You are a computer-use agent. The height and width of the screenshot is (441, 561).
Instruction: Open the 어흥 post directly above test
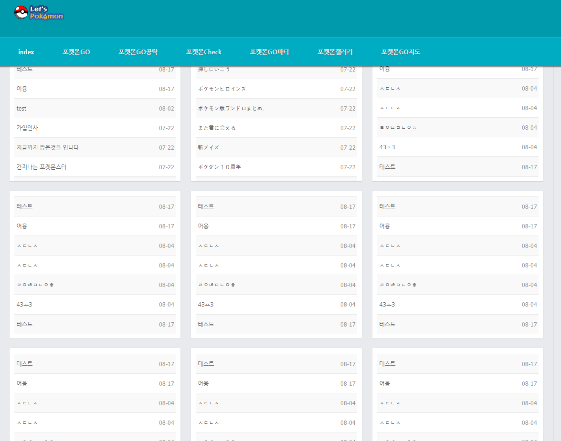[22, 89]
